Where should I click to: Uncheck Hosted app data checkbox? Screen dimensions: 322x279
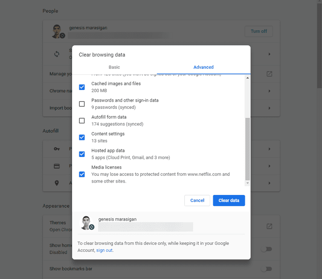click(82, 154)
